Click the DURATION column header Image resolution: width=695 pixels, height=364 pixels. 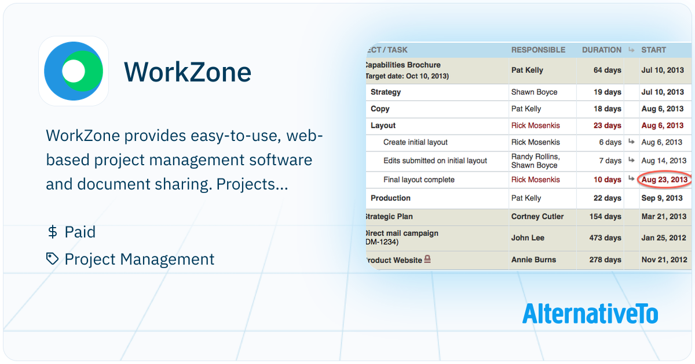[602, 50]
